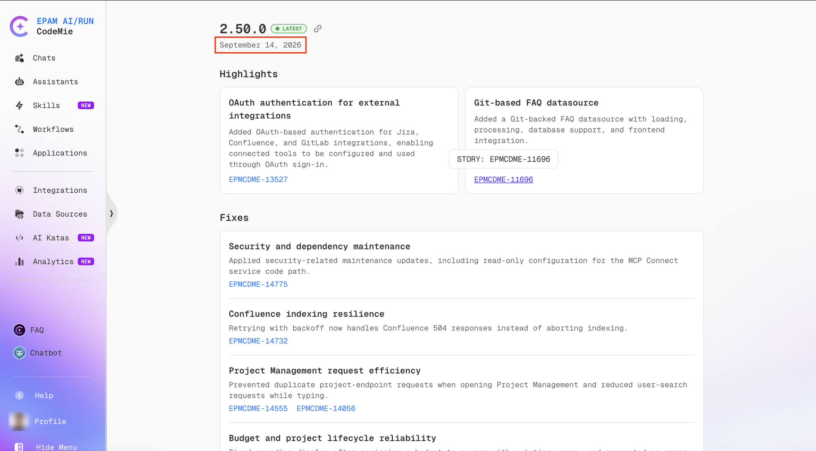
Task: Go to the Skills section
Action: point(47,106)
